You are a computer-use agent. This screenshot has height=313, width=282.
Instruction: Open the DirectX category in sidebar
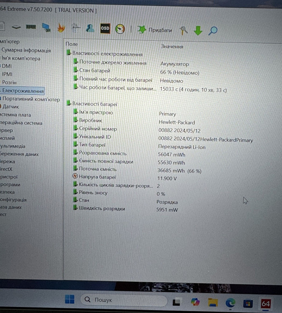(x=6, y=169)
